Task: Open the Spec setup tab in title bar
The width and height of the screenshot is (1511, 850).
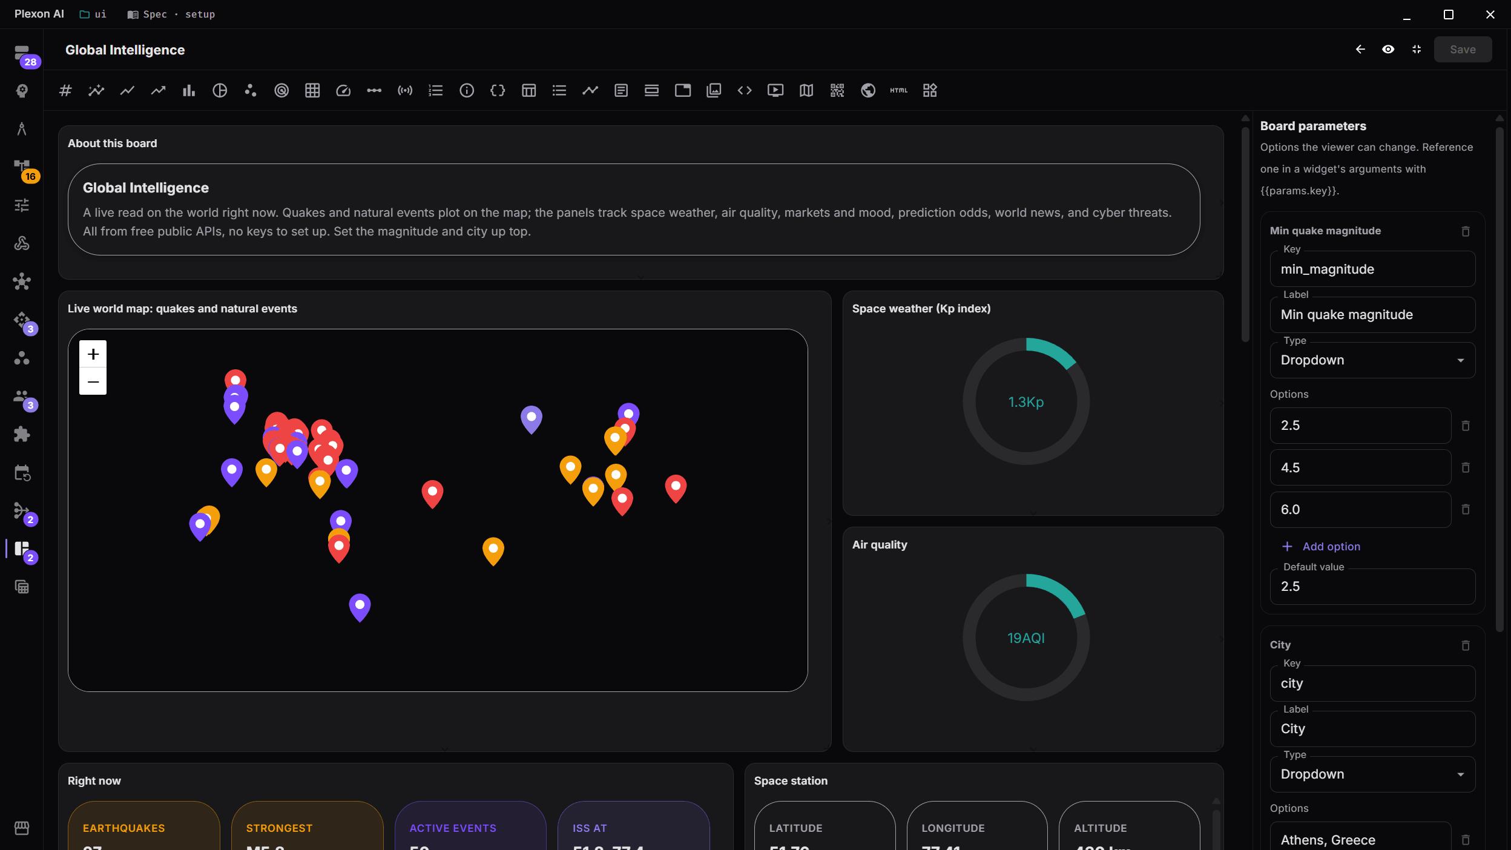Action: pos(171,14)
